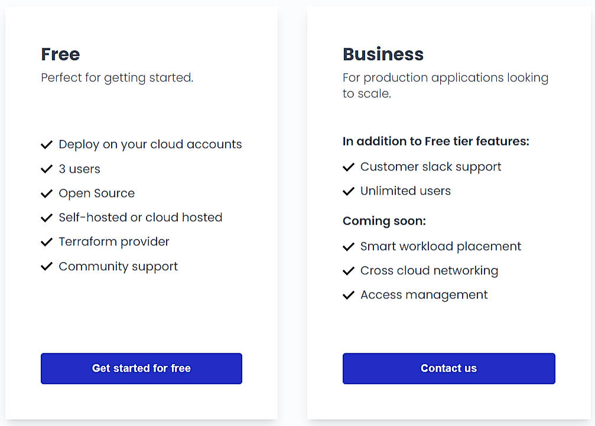Click the checkmark beside Customer slack support

(349, 167)
